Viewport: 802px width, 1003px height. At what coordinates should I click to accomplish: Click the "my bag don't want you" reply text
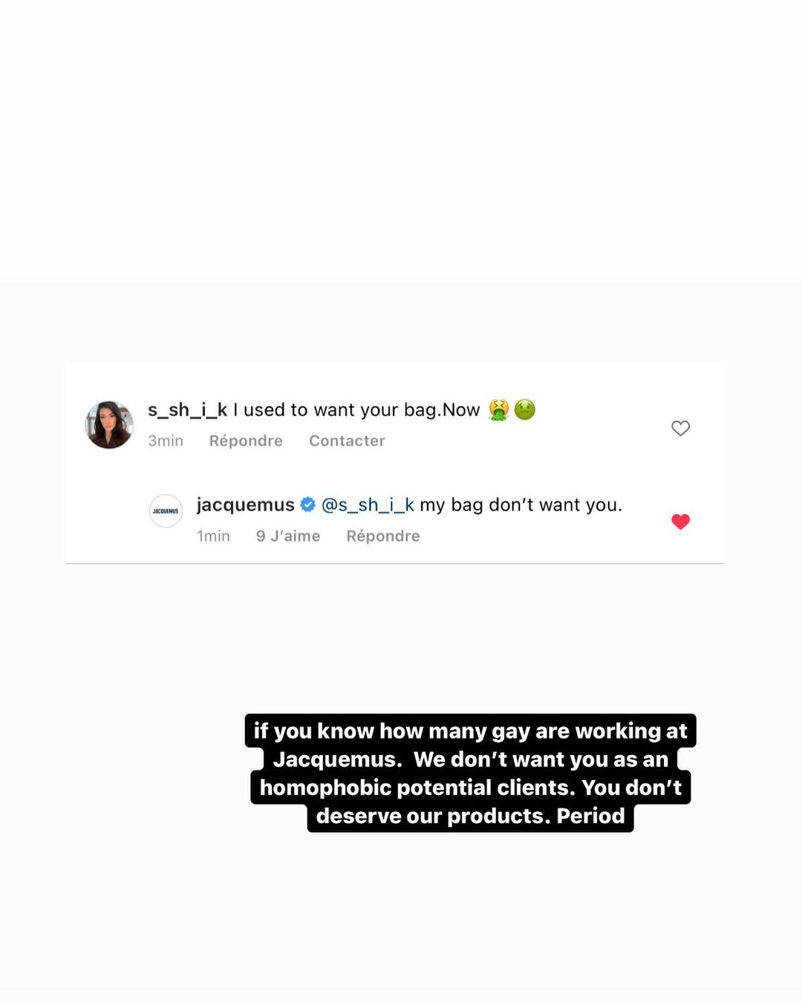tap(521, 505)
